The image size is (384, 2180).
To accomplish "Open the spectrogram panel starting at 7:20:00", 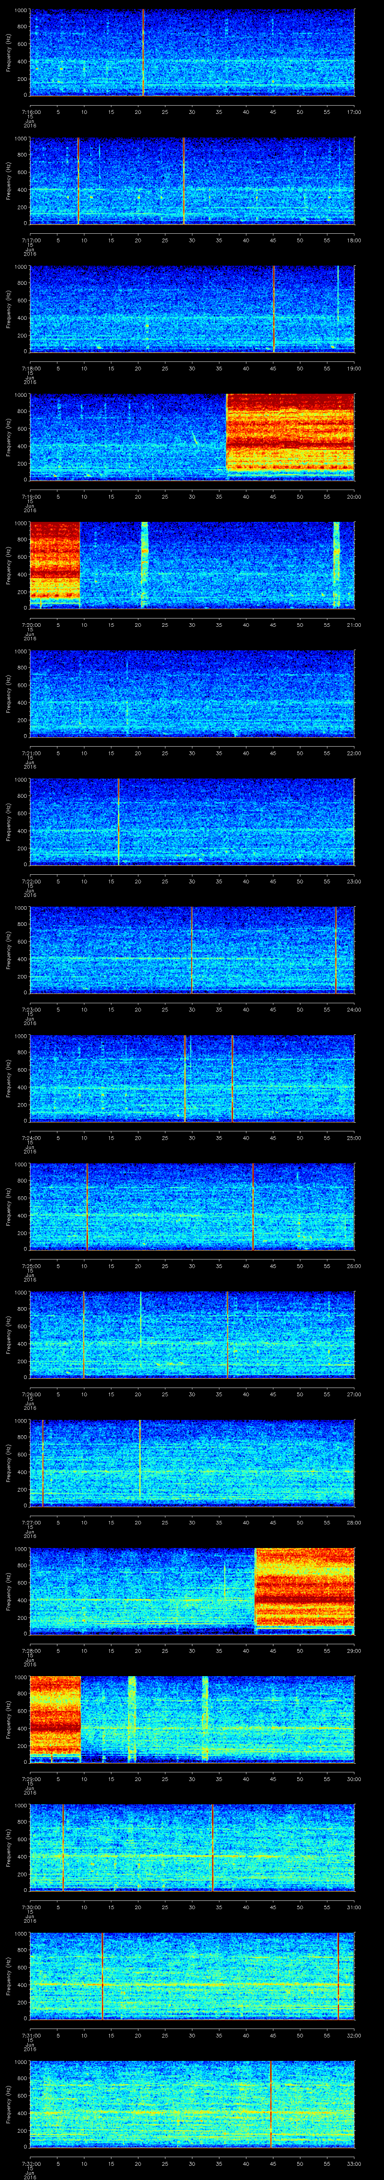I will pos(192,565).
